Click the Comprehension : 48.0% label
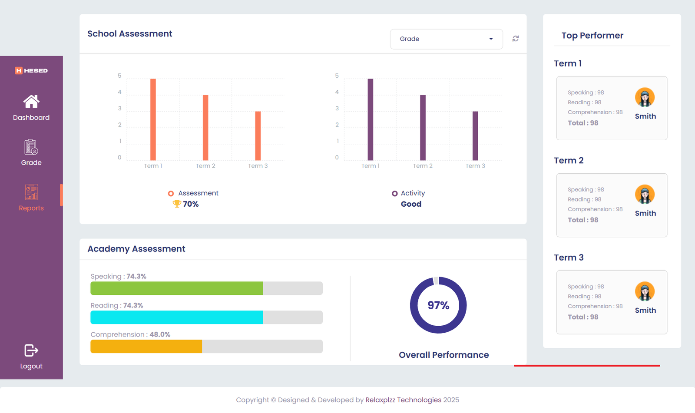695x413 pixels. point(130,335)
